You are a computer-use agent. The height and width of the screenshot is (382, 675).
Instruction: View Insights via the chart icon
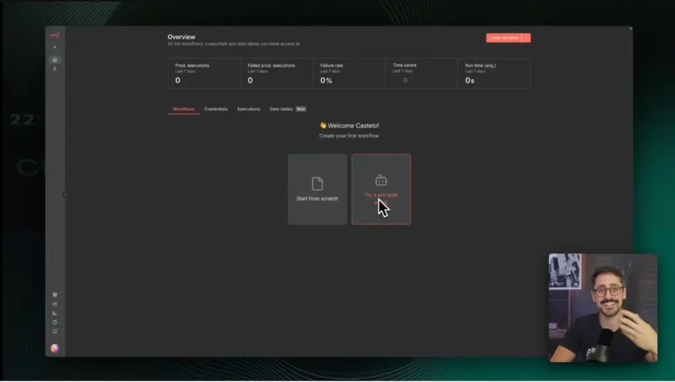tap(55, 314)
